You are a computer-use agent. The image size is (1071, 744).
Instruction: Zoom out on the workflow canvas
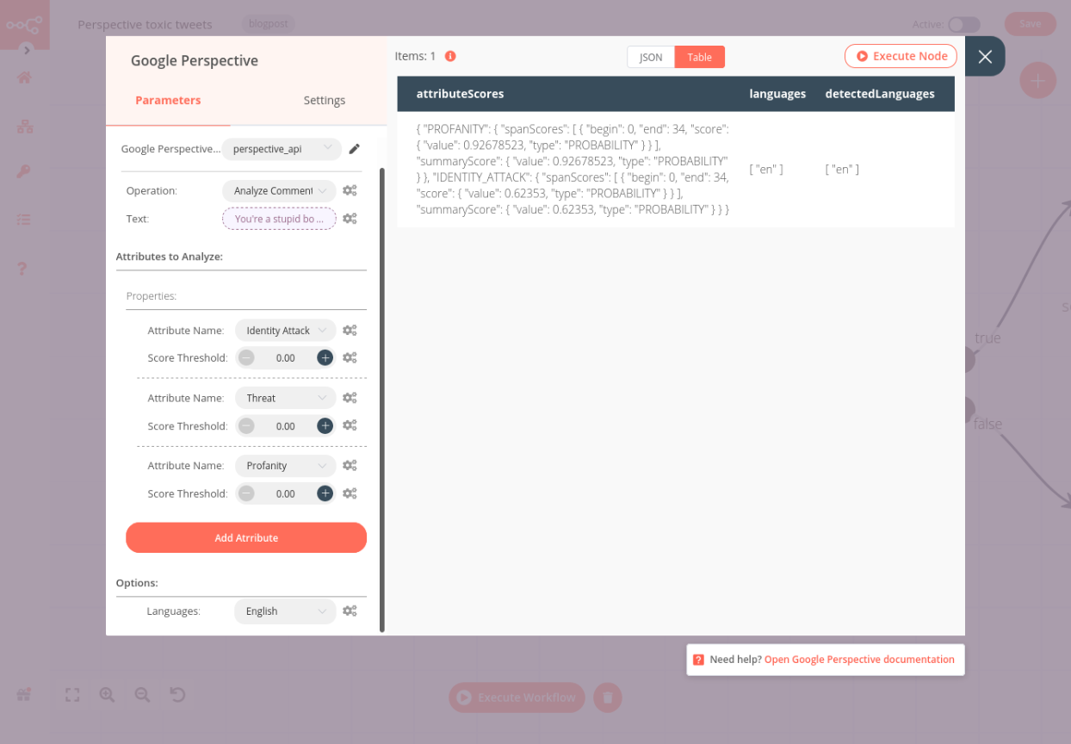click(x=142, y=694)
